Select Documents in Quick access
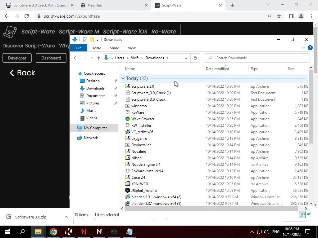 (96, 95)
